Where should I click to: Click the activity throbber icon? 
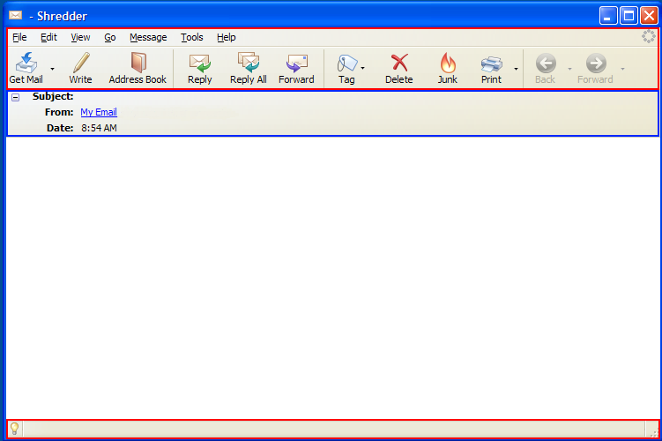tap(649, 36)
